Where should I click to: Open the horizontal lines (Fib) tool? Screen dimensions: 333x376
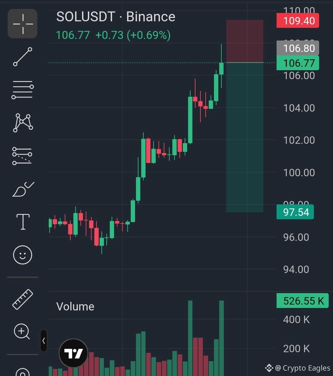coord(23,90)
